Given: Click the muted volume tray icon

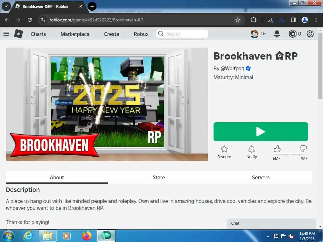Looking at the screenshot, I should [291, 236].
